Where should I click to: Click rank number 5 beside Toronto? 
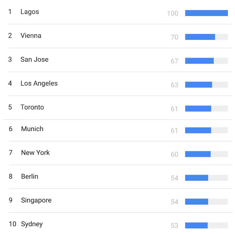point(10,107)
